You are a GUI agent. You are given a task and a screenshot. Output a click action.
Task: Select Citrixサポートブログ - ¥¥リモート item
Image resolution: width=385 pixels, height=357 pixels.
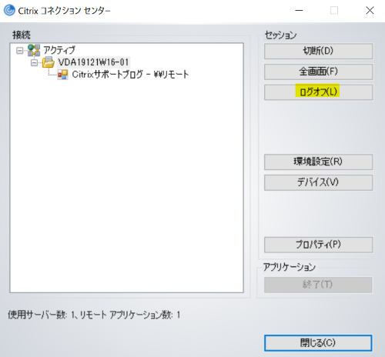(x=130, y=75)
